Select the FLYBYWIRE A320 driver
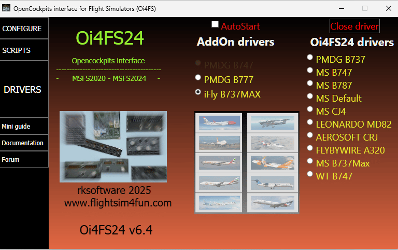Screen dimensions: 398x250 pos(310,148)
